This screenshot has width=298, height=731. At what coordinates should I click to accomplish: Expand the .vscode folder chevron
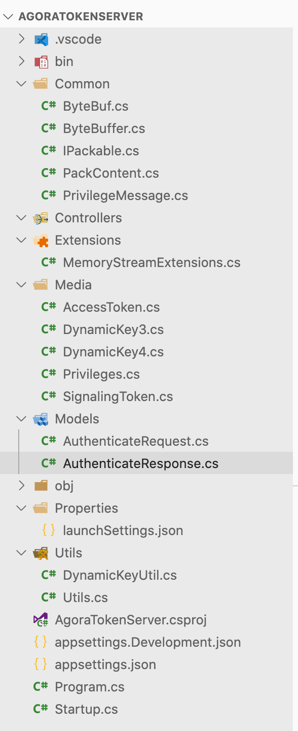pyautogui.click(x=21, y=39)
